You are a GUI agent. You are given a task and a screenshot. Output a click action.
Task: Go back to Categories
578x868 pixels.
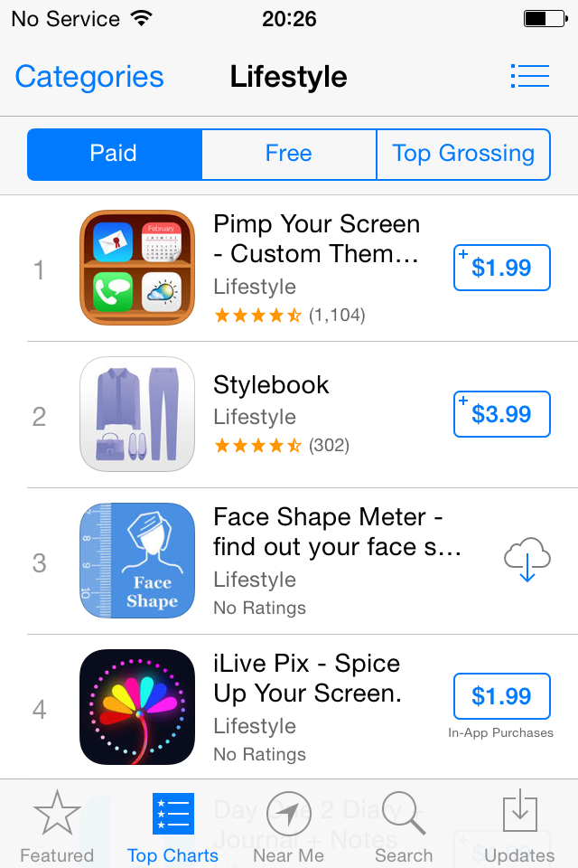(x=89, y=77)
